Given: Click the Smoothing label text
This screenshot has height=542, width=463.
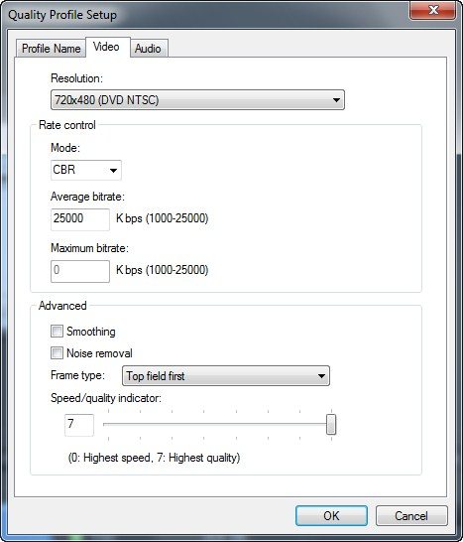Looking at the screenshot, I should [91, 332].
